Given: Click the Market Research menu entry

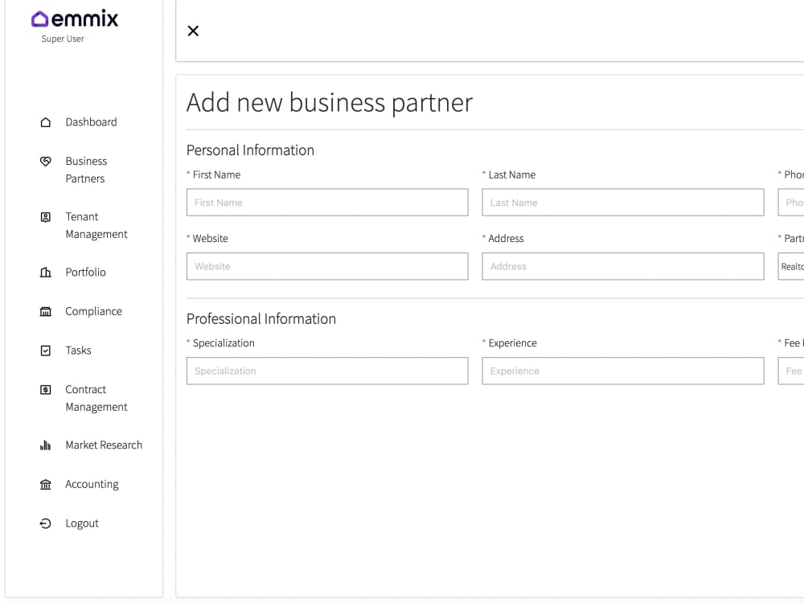Looking at the screenshot, I should tap(104, 445).
